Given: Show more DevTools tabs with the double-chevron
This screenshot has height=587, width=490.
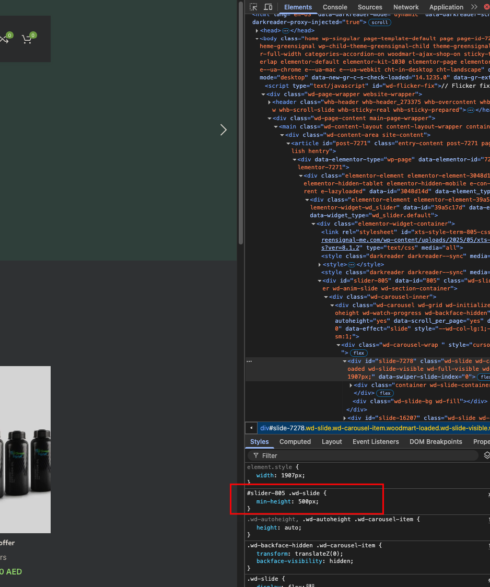Looking at the screenshot, I should 474,7.
